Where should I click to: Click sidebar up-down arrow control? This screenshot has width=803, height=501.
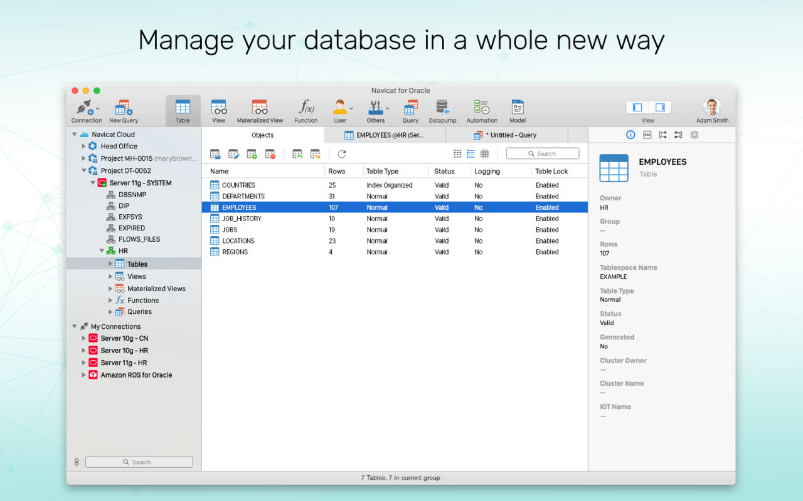[77, 462]
